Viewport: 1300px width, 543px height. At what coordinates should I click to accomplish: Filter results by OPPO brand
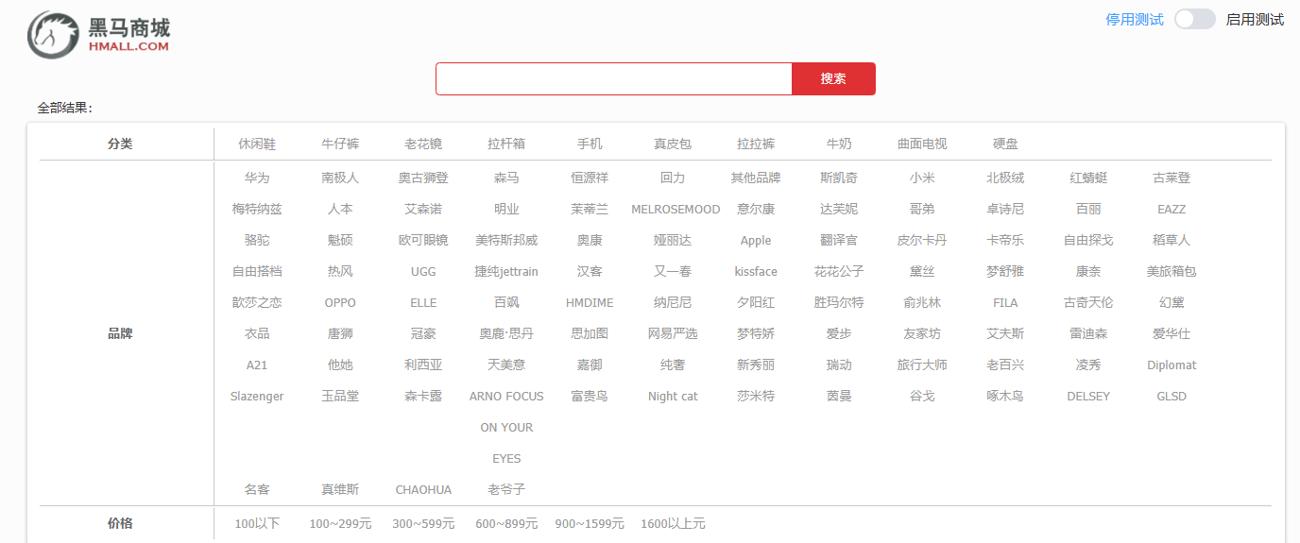point(340,303)
